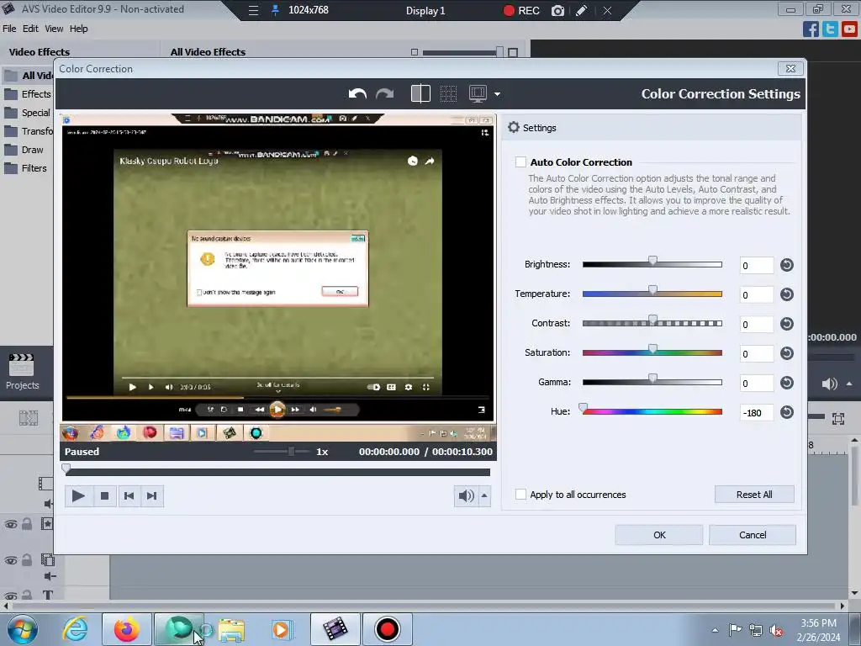This screenshot has width=861, height=646.
Task: Adjust the Gamma slider
Action: coord(652,379)
